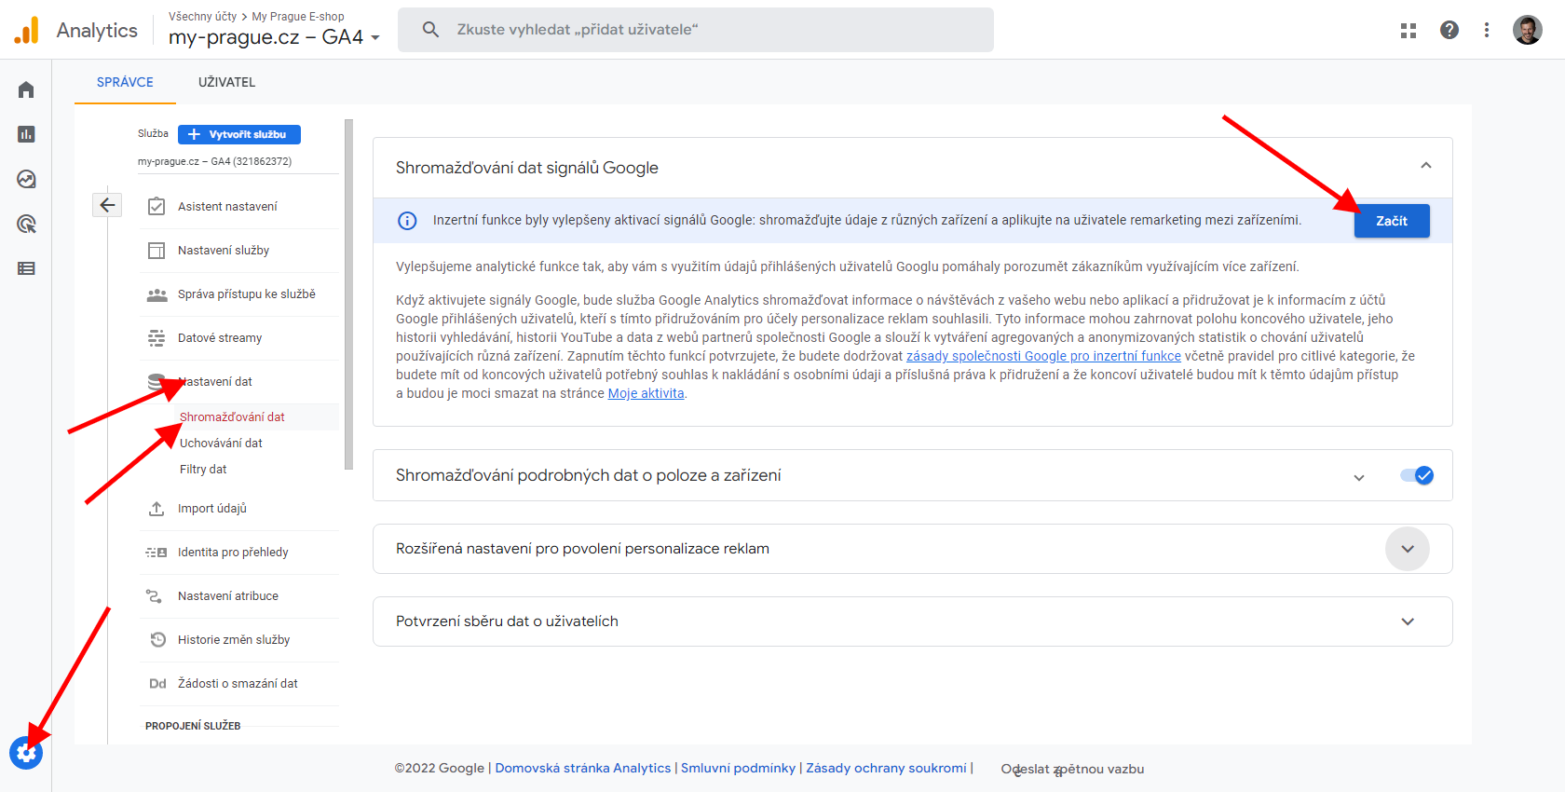Screen dimensions: 1565x792
Task: Open the Reports bar chart icon
Action: click(26, 134)
